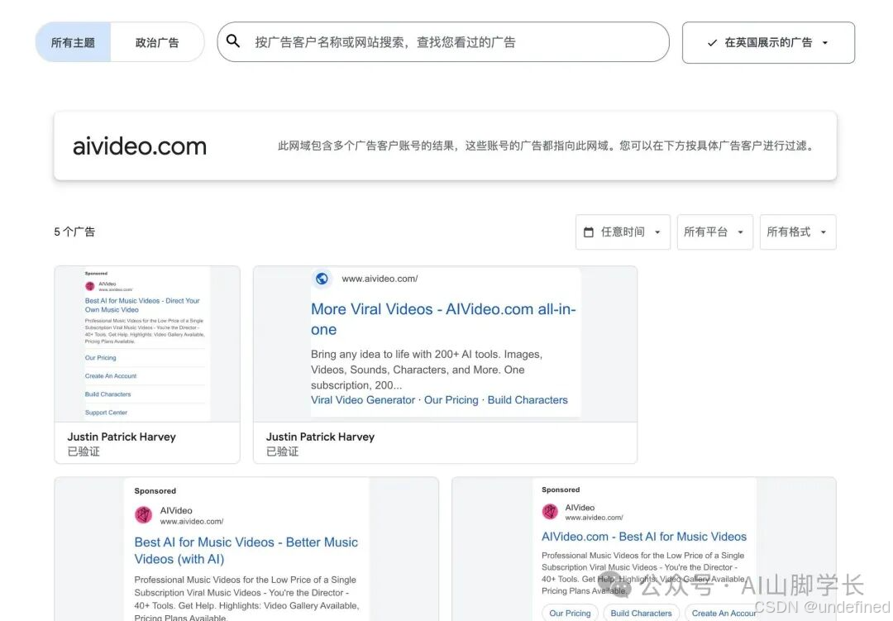Focus the advertiser name search field

[443, 42]
